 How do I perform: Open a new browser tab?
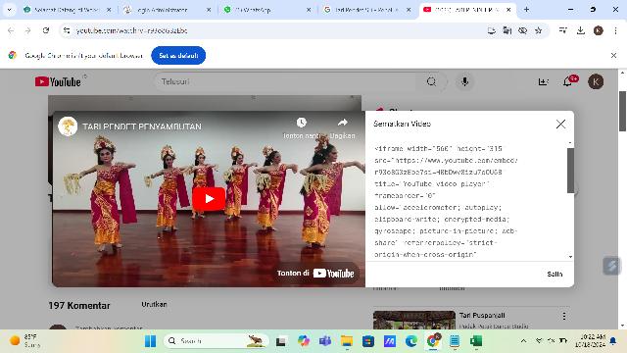[526, 9]
